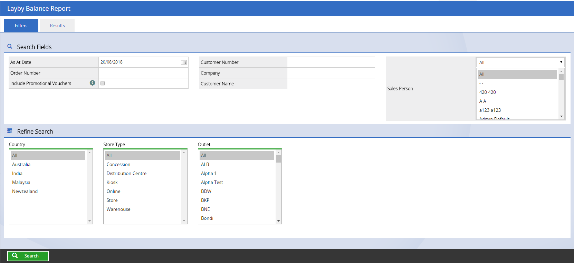Select Store in the Store Type list
The height and width of the screenshot is (263, 574).
(142, 200)
